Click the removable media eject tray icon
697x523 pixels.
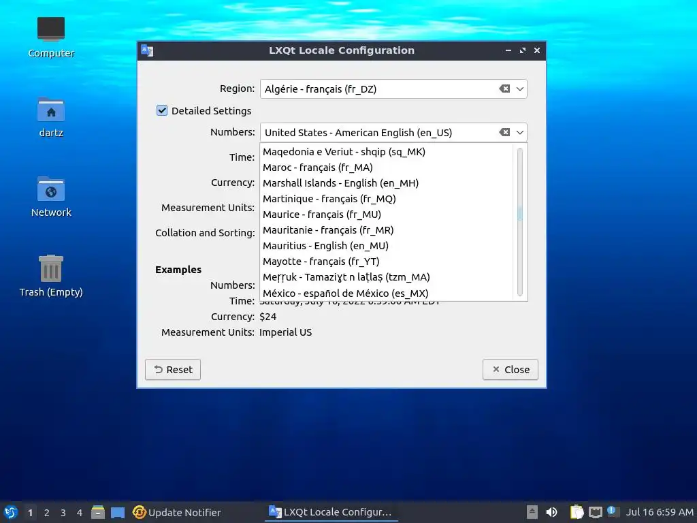click(x=532, y=512)
